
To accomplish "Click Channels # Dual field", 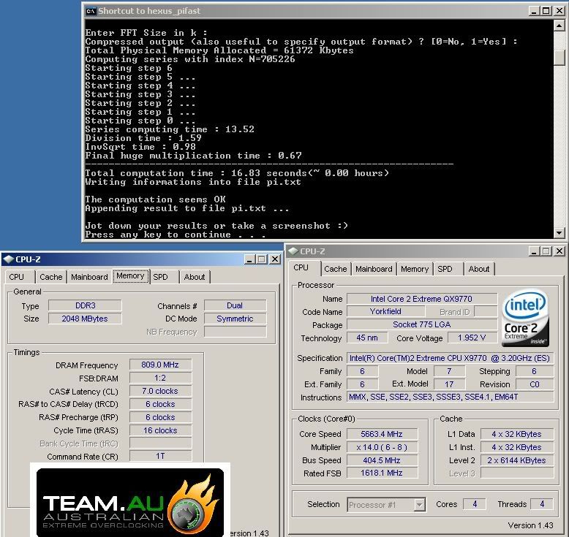I will click(235, 305).
